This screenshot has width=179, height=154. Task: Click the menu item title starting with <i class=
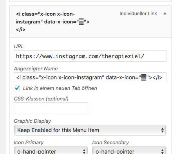pyautogui.click(x=52, y=22)
